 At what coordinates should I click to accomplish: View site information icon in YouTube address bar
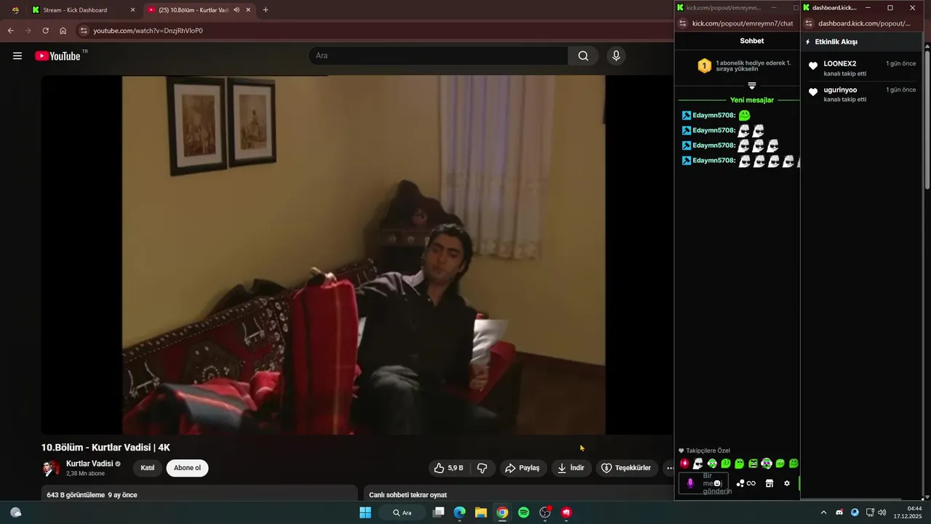tap(84, 31)
